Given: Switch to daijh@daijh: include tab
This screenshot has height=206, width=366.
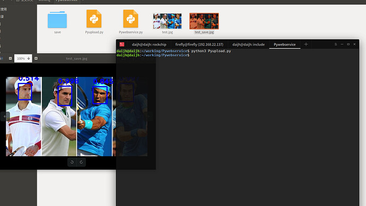Looking at the screenshot, I should pyautogui.click(x=248, y=44).
